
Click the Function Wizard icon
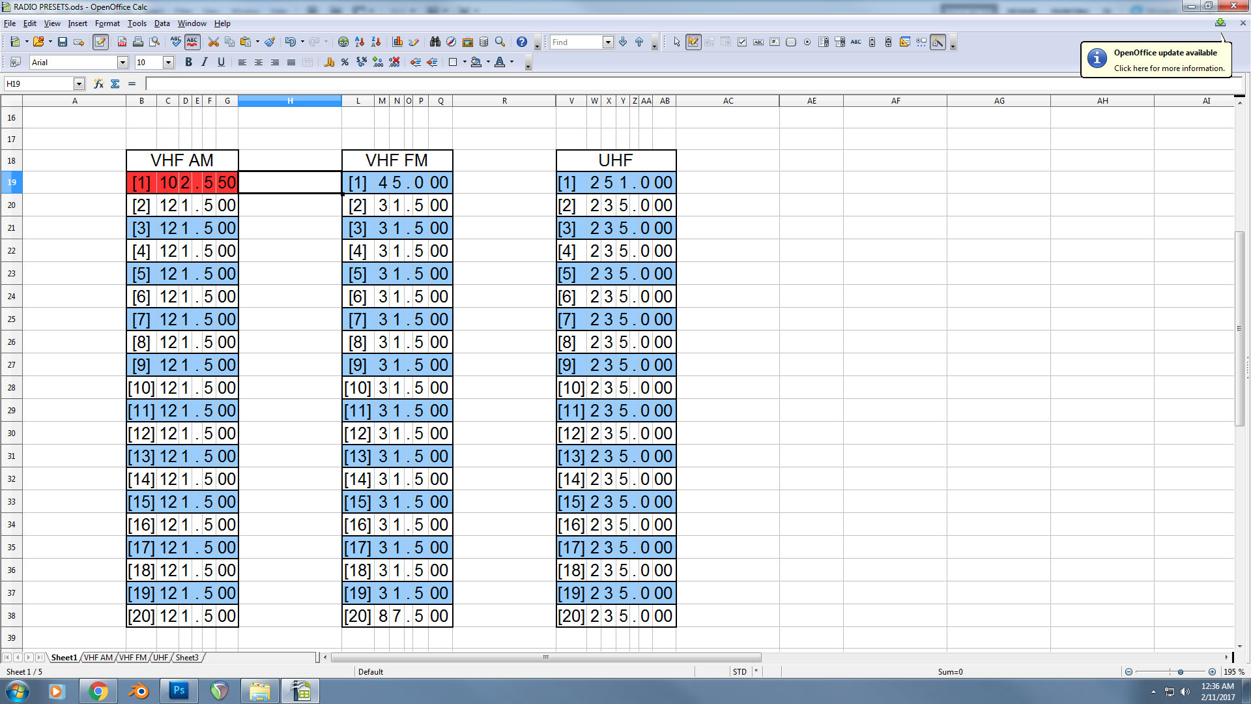pos(98,83)
